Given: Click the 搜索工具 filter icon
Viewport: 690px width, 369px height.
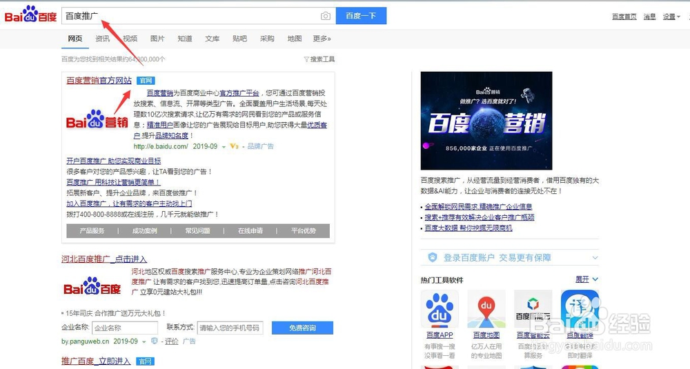Looking at the screenshot, I should (306, 59).
